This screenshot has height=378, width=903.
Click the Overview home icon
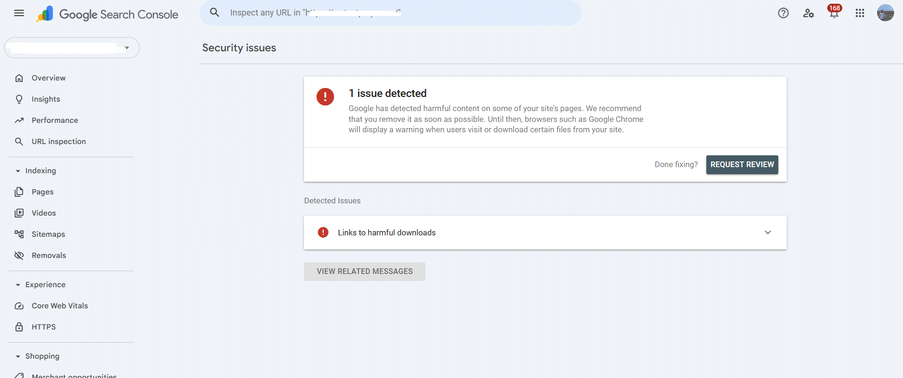[19, 78]
